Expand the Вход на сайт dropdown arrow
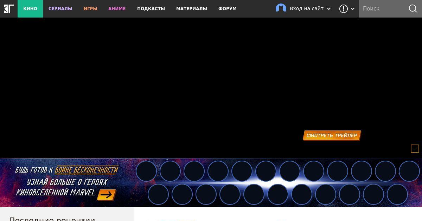This screenshot has width=422, height=221. [329, 9]
